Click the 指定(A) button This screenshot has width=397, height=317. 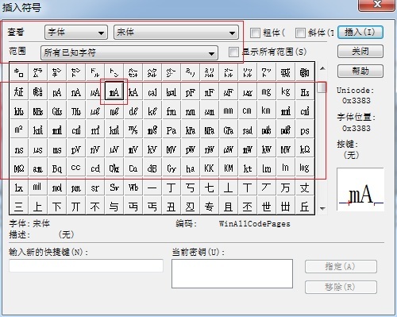tap(341, 266)
